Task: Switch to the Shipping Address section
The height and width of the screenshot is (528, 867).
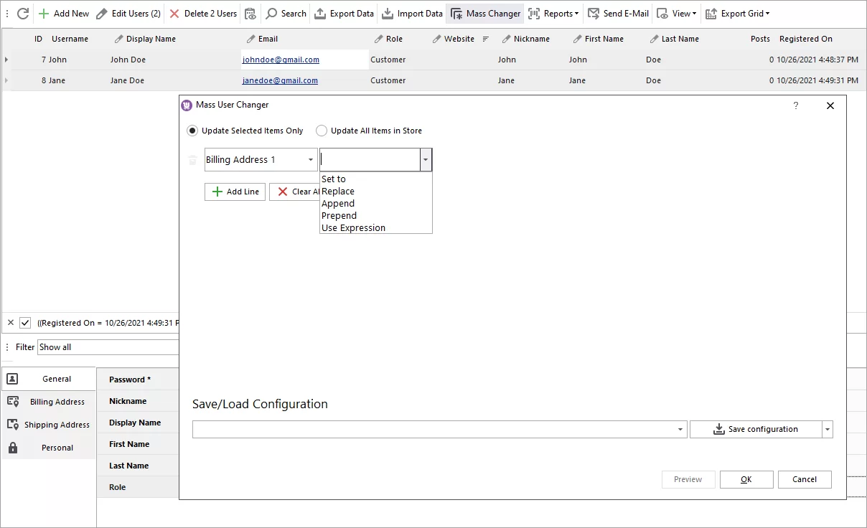Action: [x=57, y=424]
